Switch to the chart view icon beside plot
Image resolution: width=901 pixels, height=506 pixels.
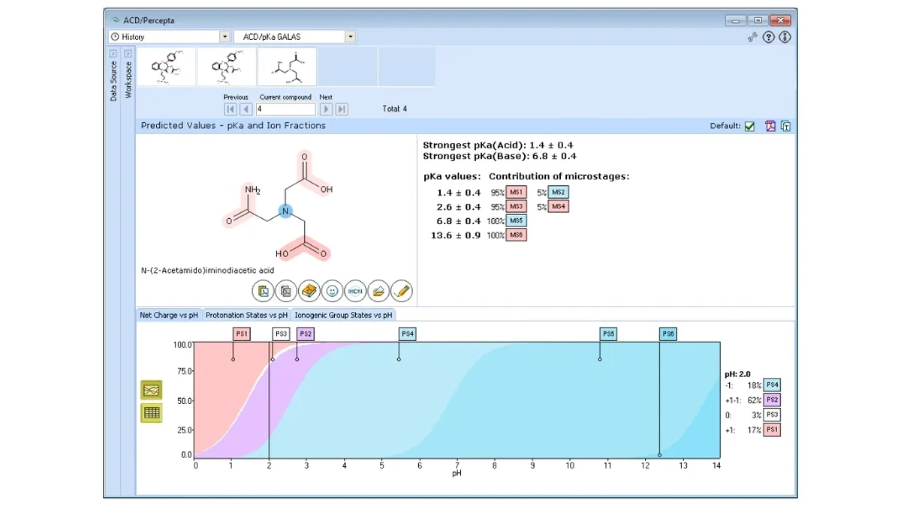(152, 390)
